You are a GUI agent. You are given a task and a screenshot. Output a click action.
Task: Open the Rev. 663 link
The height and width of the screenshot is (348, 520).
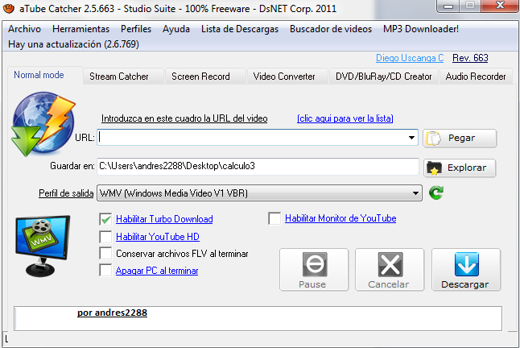coord(470,58)
